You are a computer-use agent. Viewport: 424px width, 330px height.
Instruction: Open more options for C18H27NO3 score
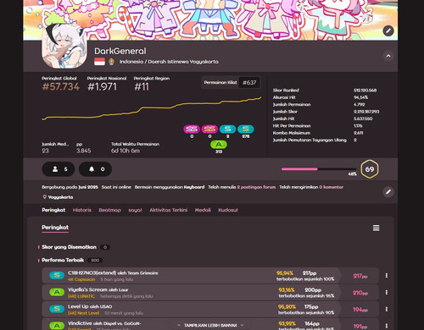pyautogui.click(x=387, y=276)
